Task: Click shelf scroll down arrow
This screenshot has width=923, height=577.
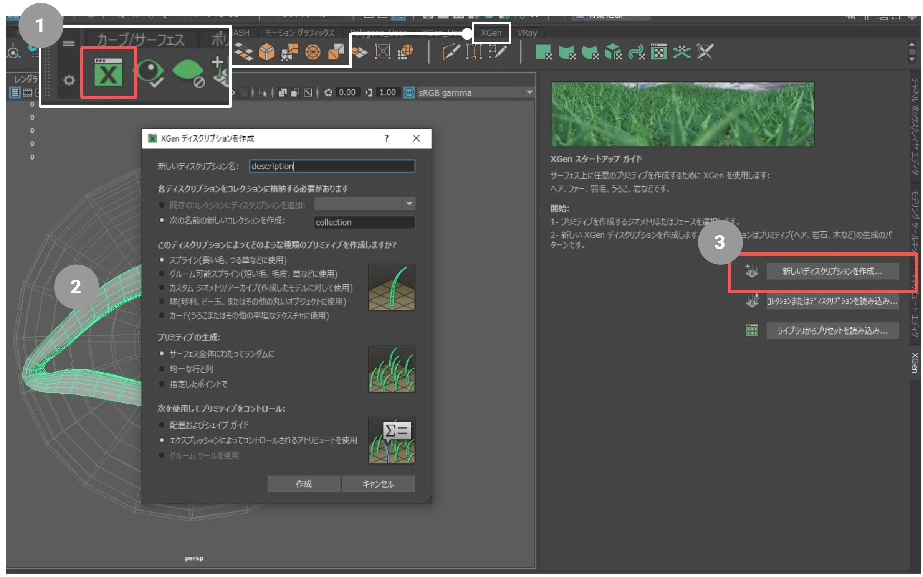Action: coord(911,59)
